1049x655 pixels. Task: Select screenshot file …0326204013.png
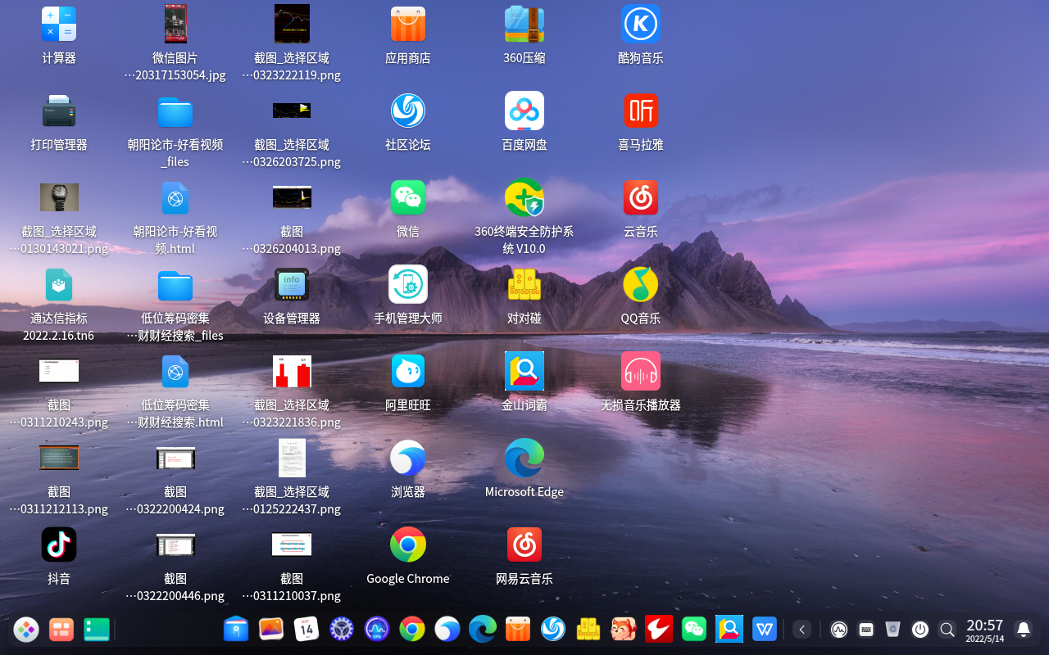(x=292, y=197)
